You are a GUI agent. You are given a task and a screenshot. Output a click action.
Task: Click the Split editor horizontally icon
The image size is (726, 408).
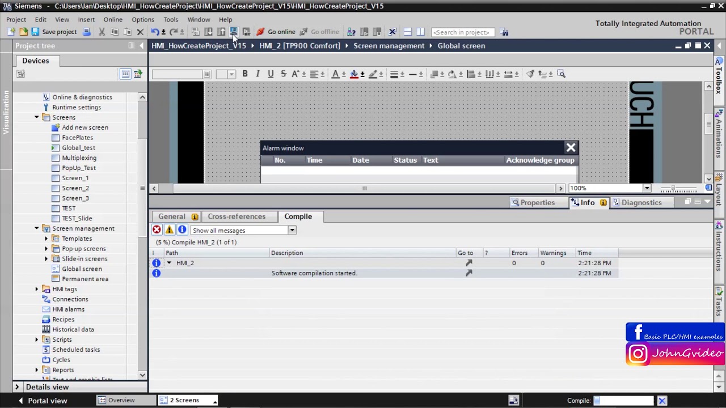(x=408, y=32)
